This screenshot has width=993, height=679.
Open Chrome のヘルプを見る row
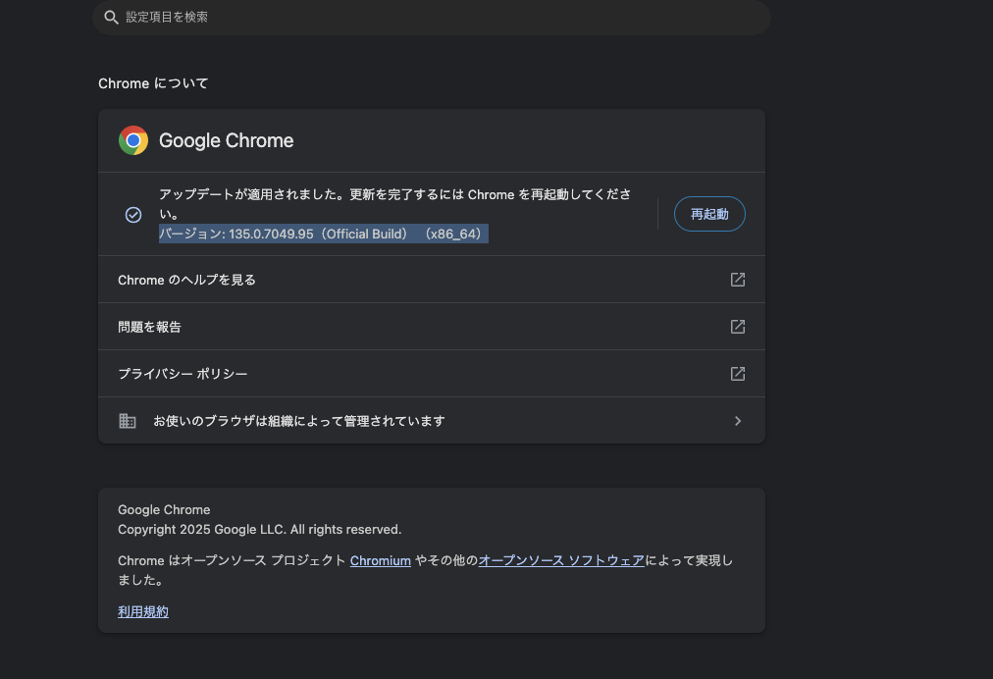point(432,280)
